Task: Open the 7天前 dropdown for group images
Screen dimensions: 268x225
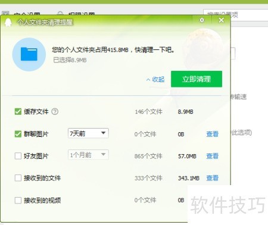Action: [88, 133]
